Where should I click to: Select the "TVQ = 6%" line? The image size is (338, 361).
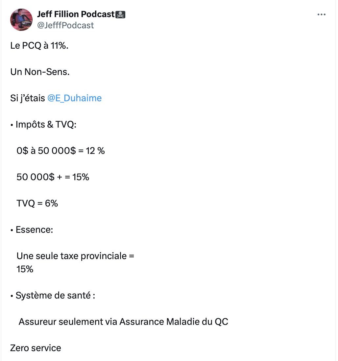[x=37, y=203]
